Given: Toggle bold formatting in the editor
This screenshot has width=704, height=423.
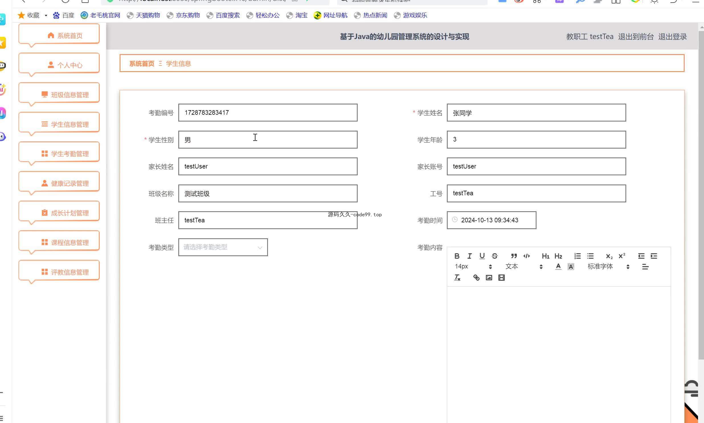Looking at the screenshot, I should pyautogui.click(x=457, y=256).
